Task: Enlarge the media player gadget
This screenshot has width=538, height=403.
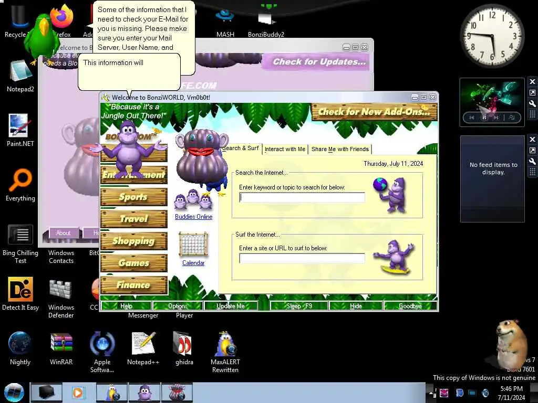Action: [532, 92]
